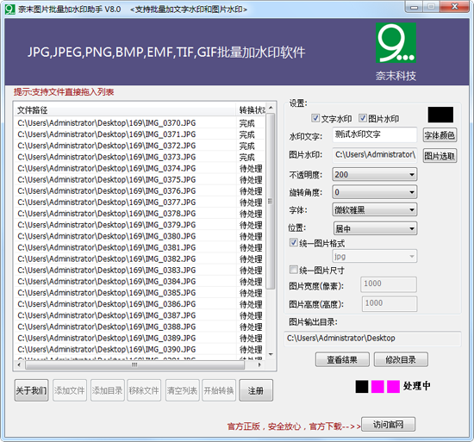Click the app icon in title bar
The height and width of the screenshot is (442, 474).
click(x=10, y=9)
